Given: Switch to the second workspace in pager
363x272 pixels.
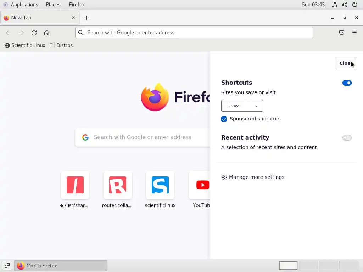Looking at the screenshot, I should (308, 266).
